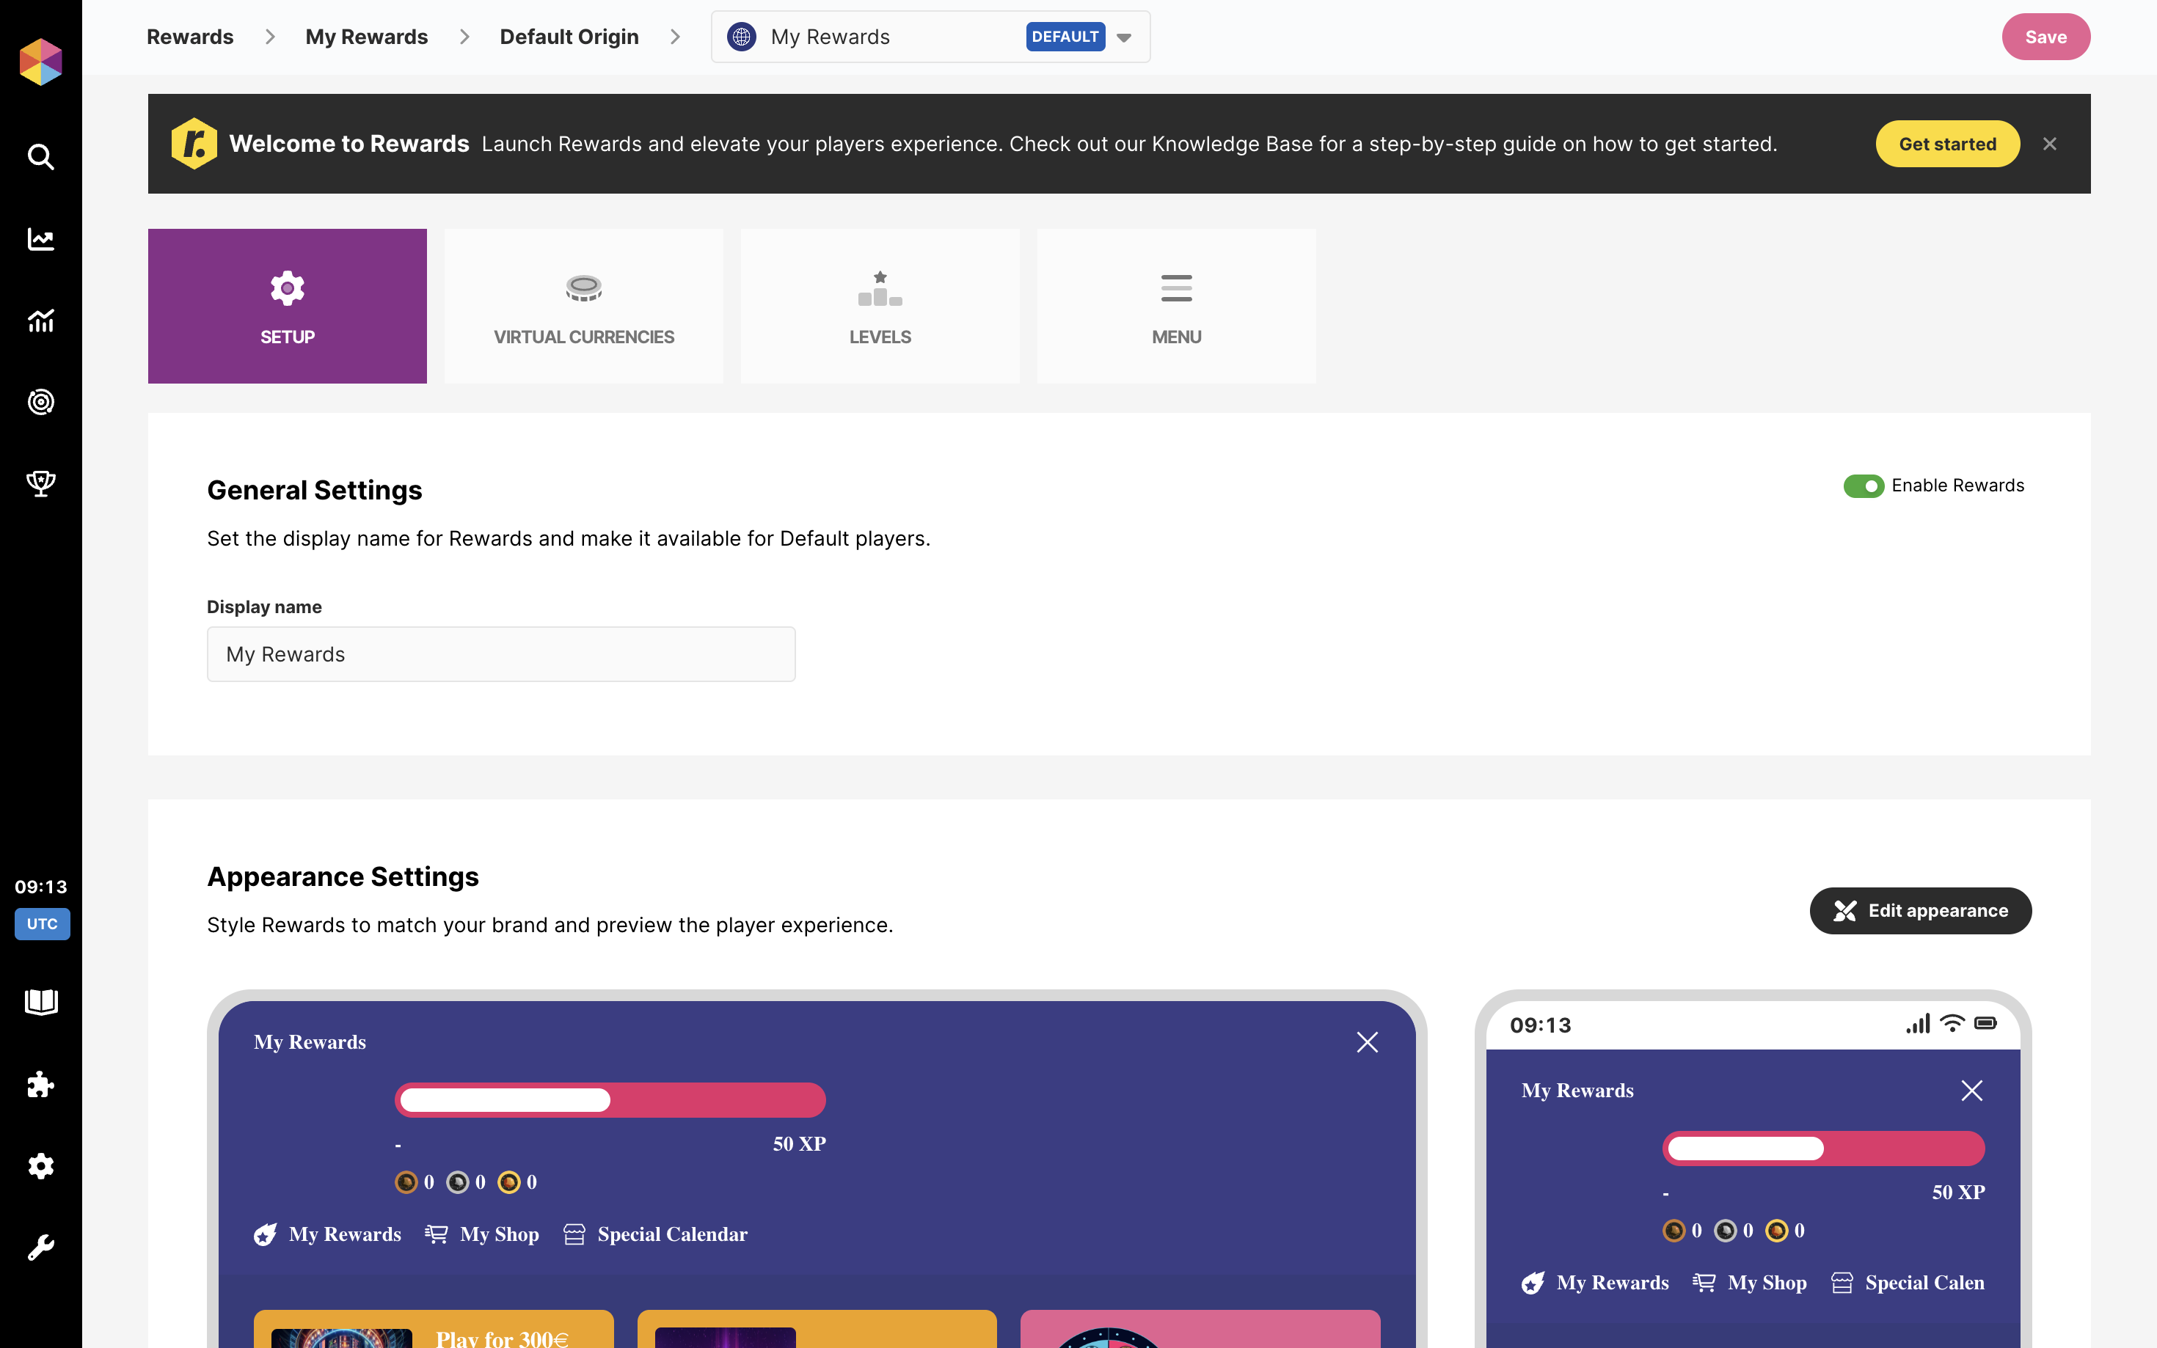Open the trophy icon in sidebar
The width and height of the screenshot is (2157, 1348).
tap(41, 483)
